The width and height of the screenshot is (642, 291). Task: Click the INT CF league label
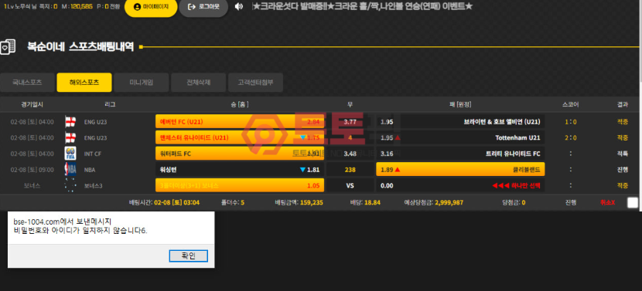(93, 154)
